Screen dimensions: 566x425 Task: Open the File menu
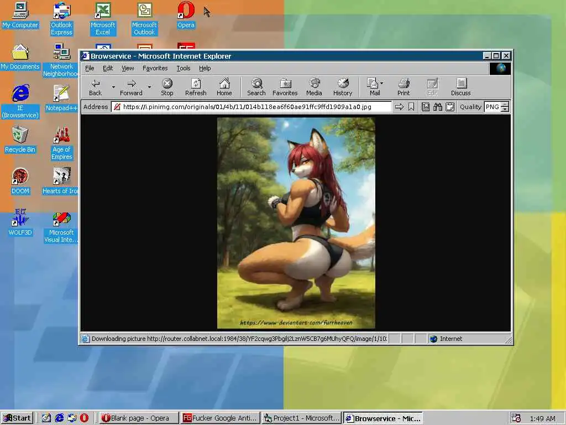[x=90, y=68]
